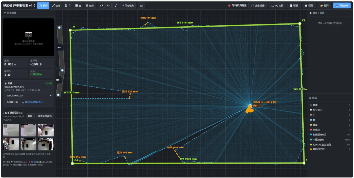Toggle the orange occlusion layer dot

[x=311, y=149]
